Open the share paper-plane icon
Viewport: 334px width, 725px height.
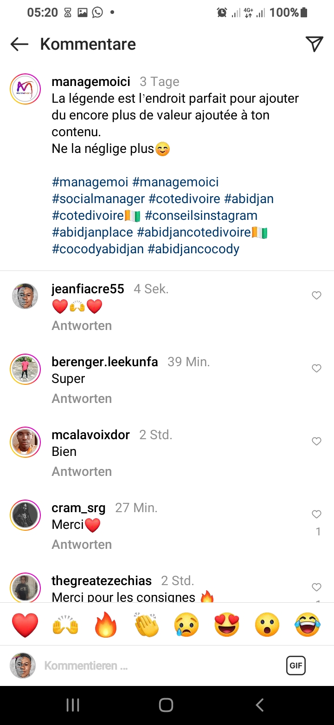(314, 44)
